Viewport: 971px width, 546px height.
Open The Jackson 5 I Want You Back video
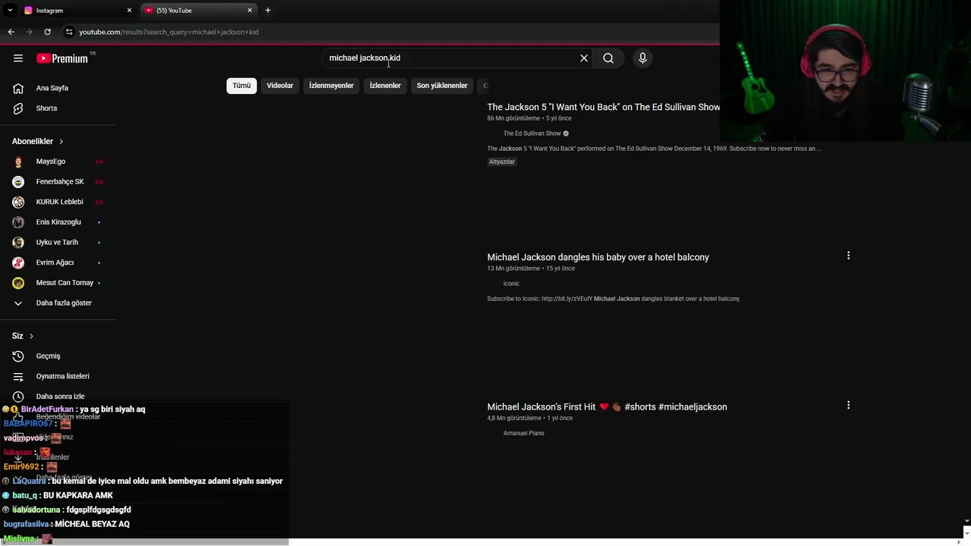click(604, 107)
